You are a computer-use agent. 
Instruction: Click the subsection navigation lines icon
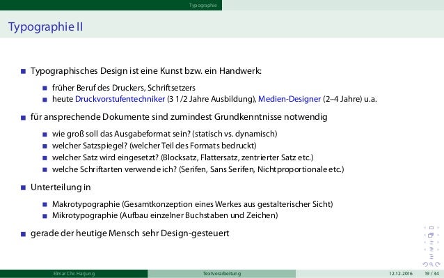[x=431, y=242]
